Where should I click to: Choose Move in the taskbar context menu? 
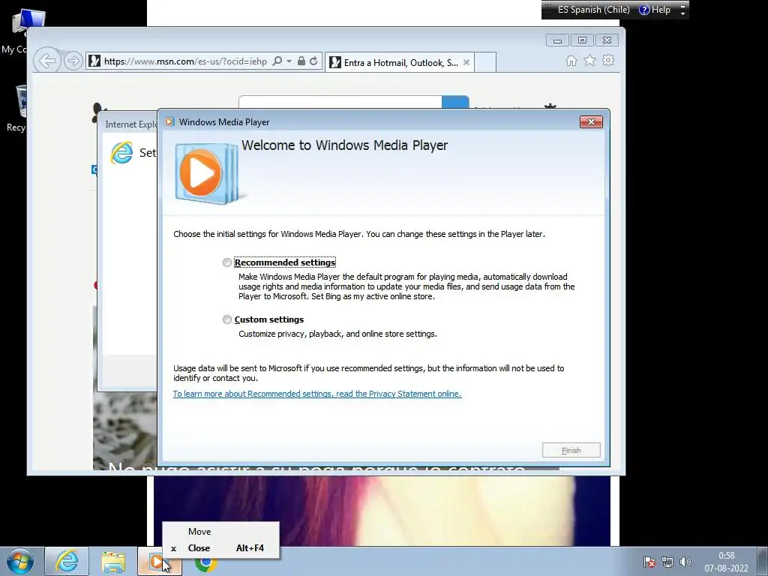click(x=221, y=532)
